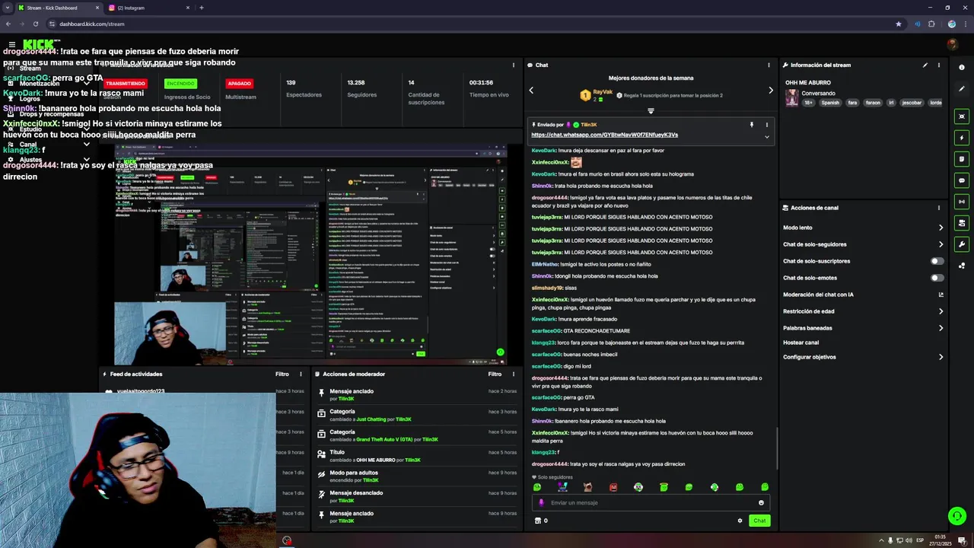
Task: Show next top donor with right arrow
Action: tap(770, 91)
